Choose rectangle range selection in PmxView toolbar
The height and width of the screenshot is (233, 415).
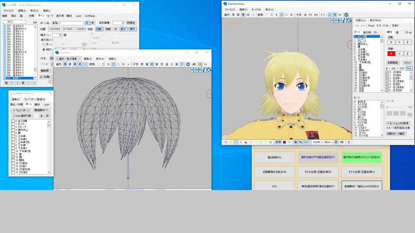click(x=103, y=64)
